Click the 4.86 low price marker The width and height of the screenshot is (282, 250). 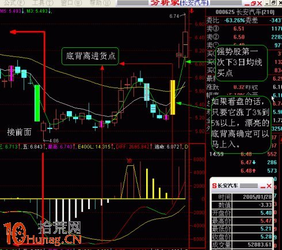[x=54, y=141]
